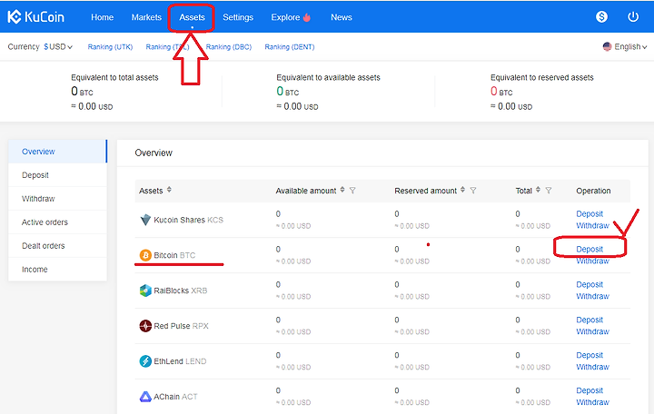Open the Assets menu
Image resolution: width=654 pixels, height=414 pixels.
coord(192,17)
